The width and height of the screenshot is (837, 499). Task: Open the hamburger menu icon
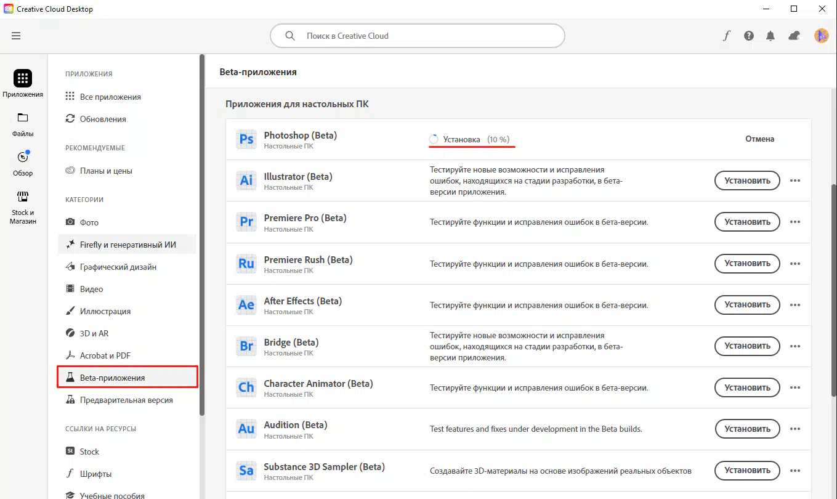16,36
